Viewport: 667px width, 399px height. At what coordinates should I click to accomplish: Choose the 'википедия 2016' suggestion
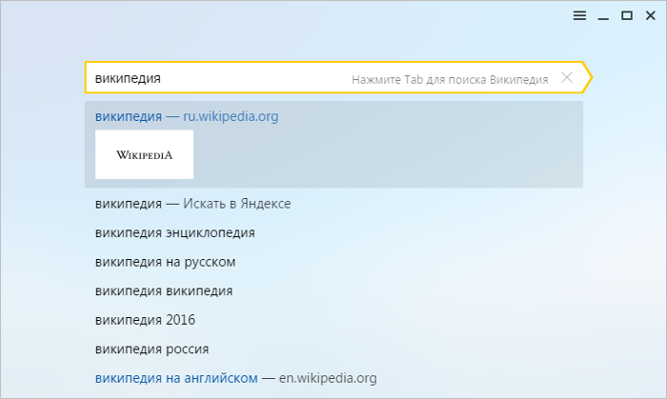[x=145, y=320]
